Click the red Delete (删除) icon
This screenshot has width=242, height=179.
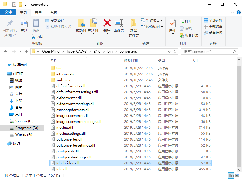pos(107,23)
